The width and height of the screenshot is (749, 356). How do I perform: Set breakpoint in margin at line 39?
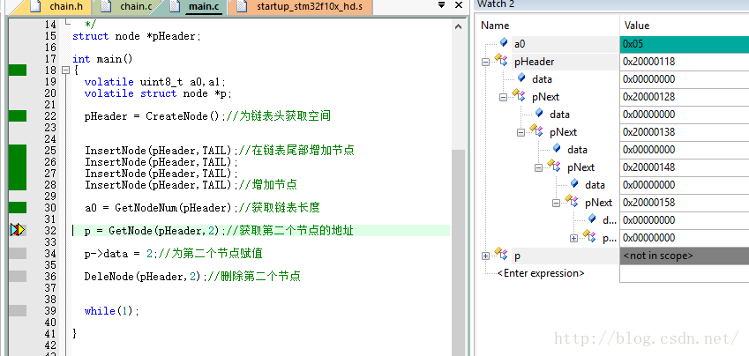[x=18, y=311]
